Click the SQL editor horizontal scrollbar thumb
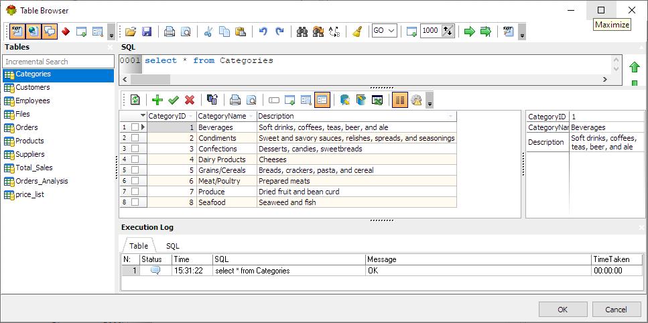Viewport: 648px width, 323px height. tap(150, 79)
